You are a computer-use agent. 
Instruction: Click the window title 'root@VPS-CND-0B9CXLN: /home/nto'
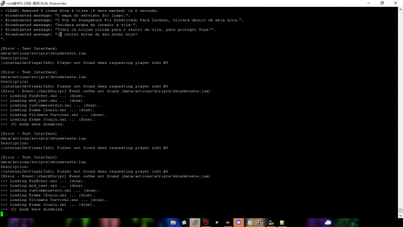[37, 3]
